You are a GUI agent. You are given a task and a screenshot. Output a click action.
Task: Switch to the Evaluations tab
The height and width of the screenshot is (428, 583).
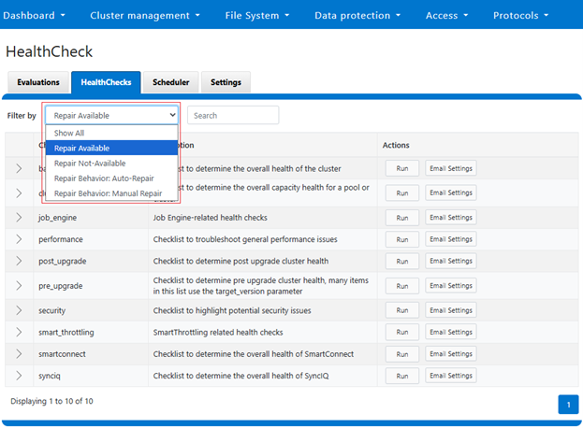tap(37, 82)
